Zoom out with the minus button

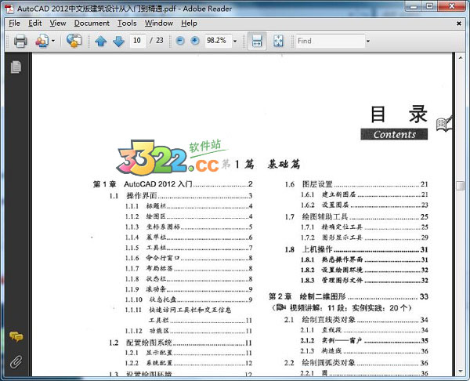pyautogui.click(x=180, y=41)
